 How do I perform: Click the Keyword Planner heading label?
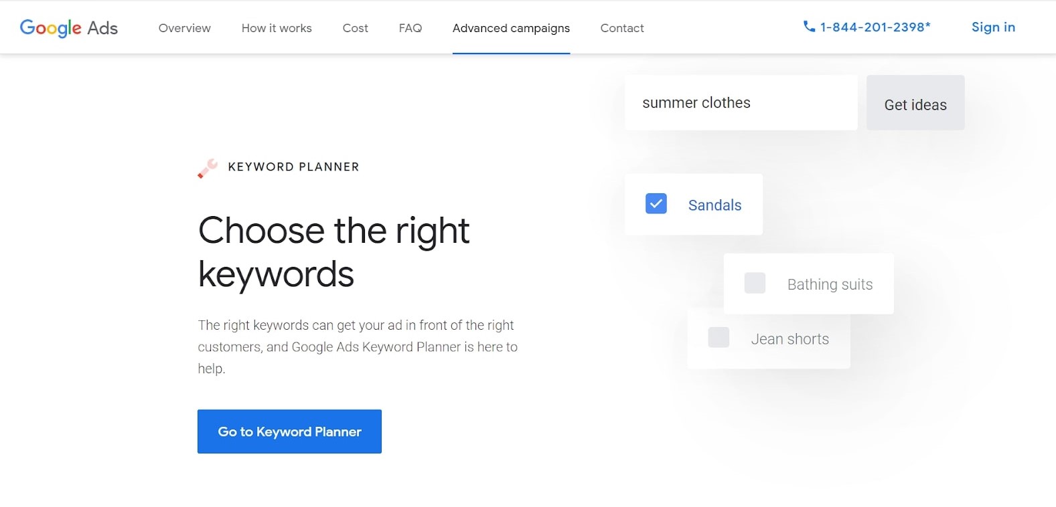pyautogui.click(x=293, y=167)
